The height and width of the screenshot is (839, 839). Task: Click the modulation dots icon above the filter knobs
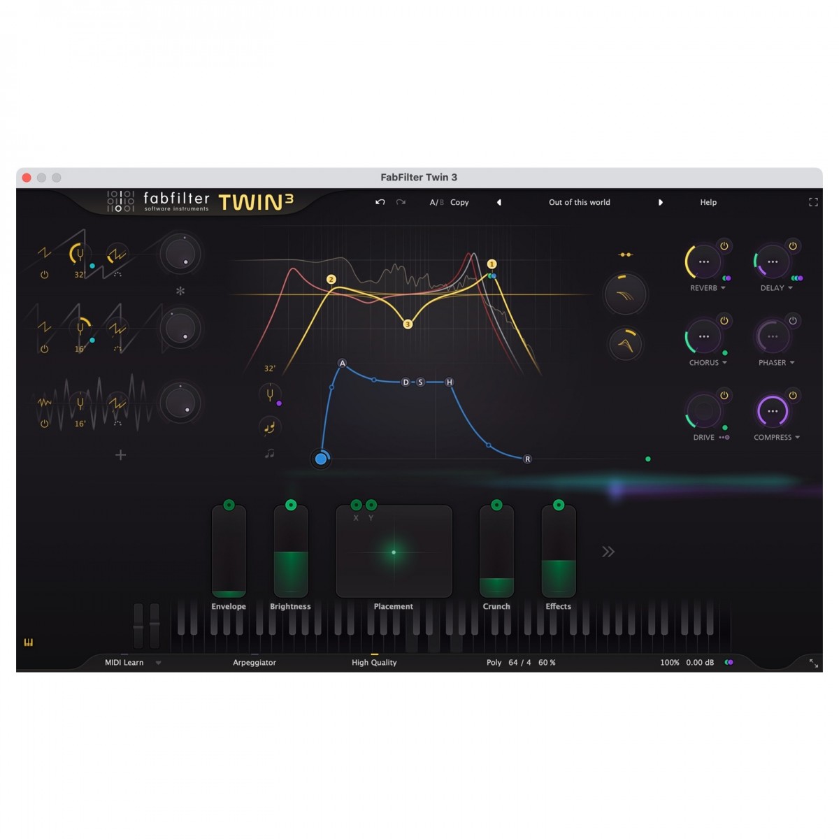tap(626, 254)
